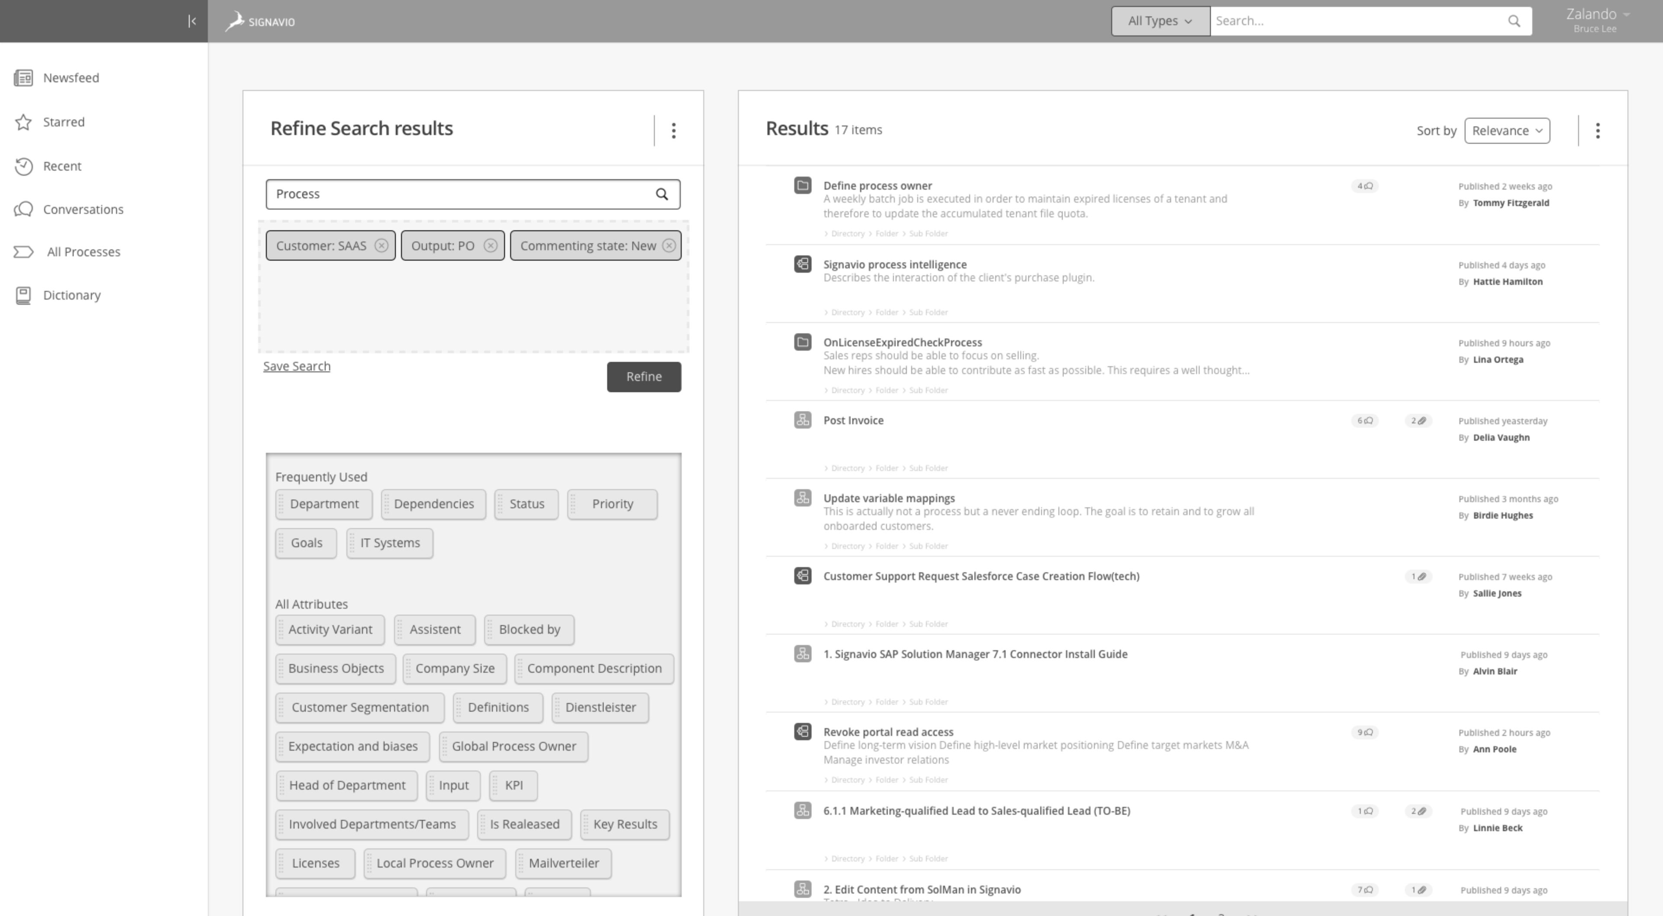Open OnLicenseExpiredCheckProcess result
Image resolution: width=1663 pixels, height=916 pixels.
(903, 343)
